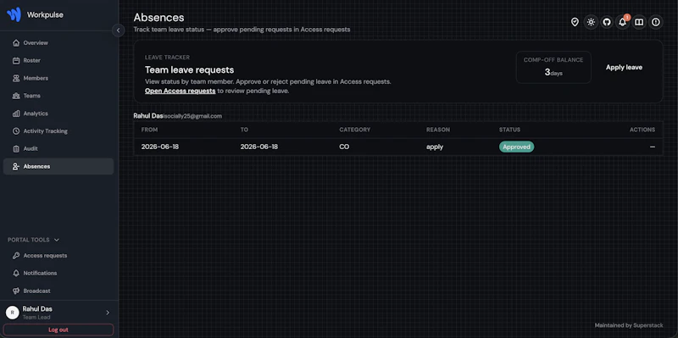Click the apply reason cell

click(x=435, y=147)
